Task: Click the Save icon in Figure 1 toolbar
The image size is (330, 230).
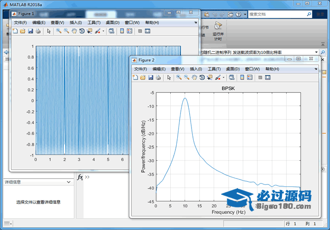Action: (x=30, y=31)
